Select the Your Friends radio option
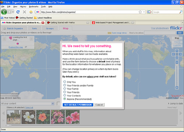The image size is (184, 132). click(65, 92)
